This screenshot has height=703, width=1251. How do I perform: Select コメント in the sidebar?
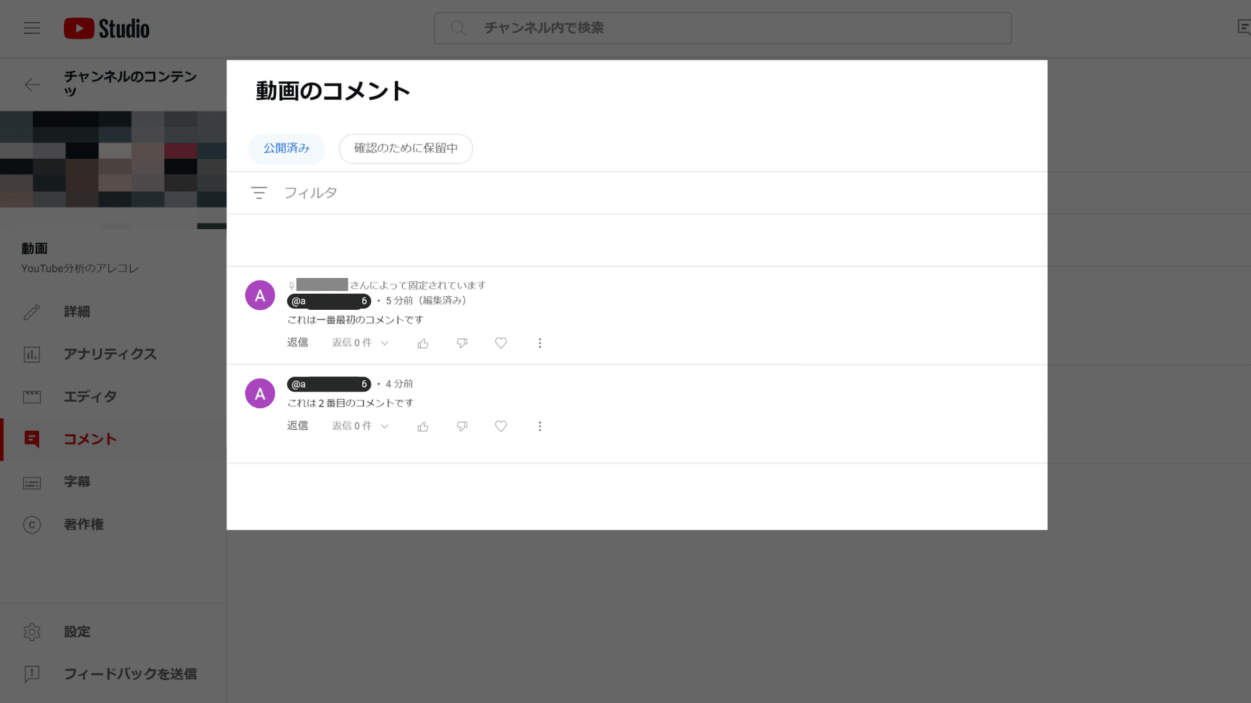pos(113,439)
